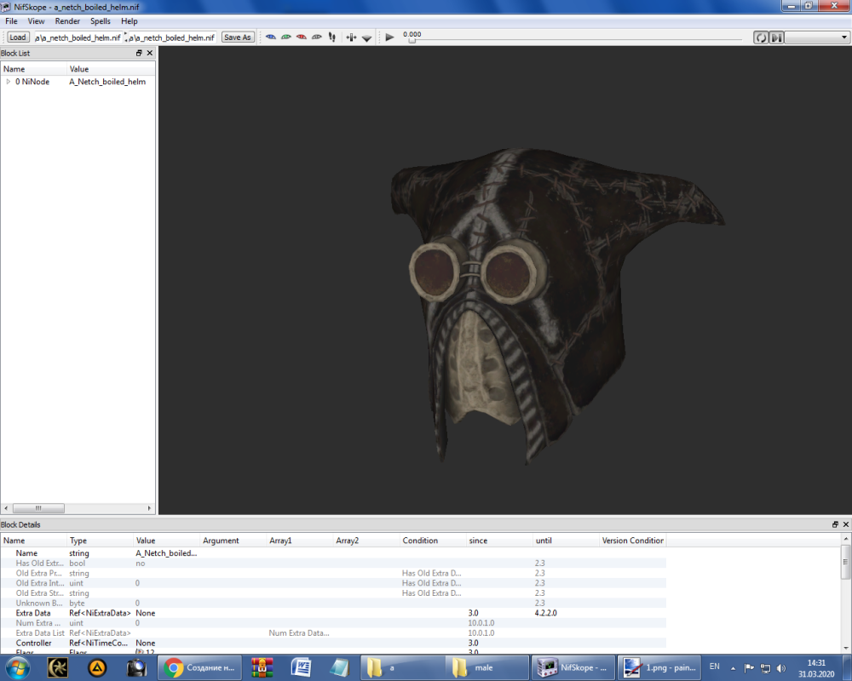This screenshot has height=681, width=852.
Task: Click Block Details Type column header
Action: click(100, 541)
